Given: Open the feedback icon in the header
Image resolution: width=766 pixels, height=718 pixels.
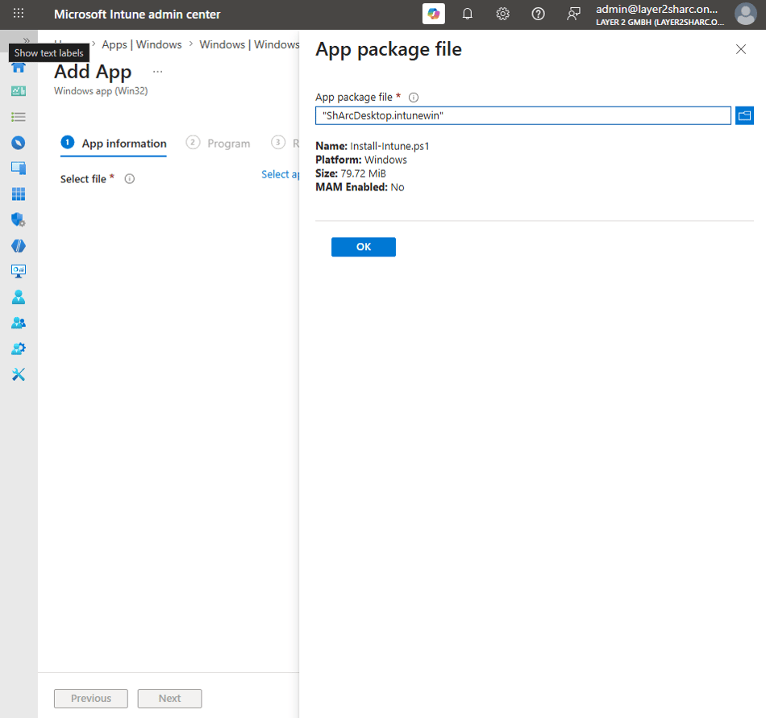Looking at the screenshot, I should [573, 14].
